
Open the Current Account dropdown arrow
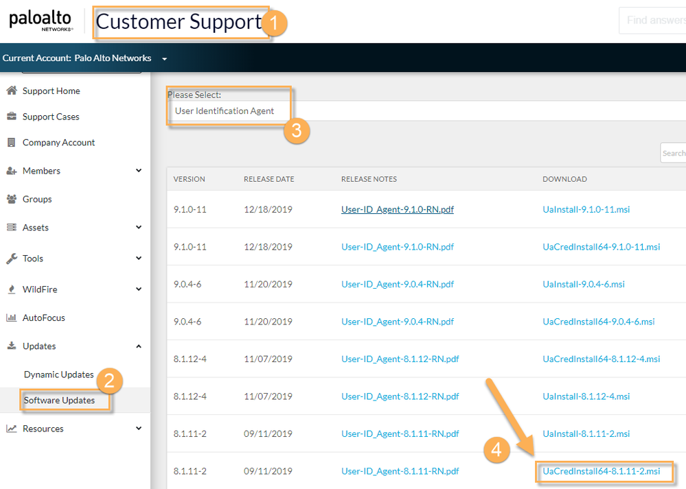pyautogui.click(x=165, y=58)
